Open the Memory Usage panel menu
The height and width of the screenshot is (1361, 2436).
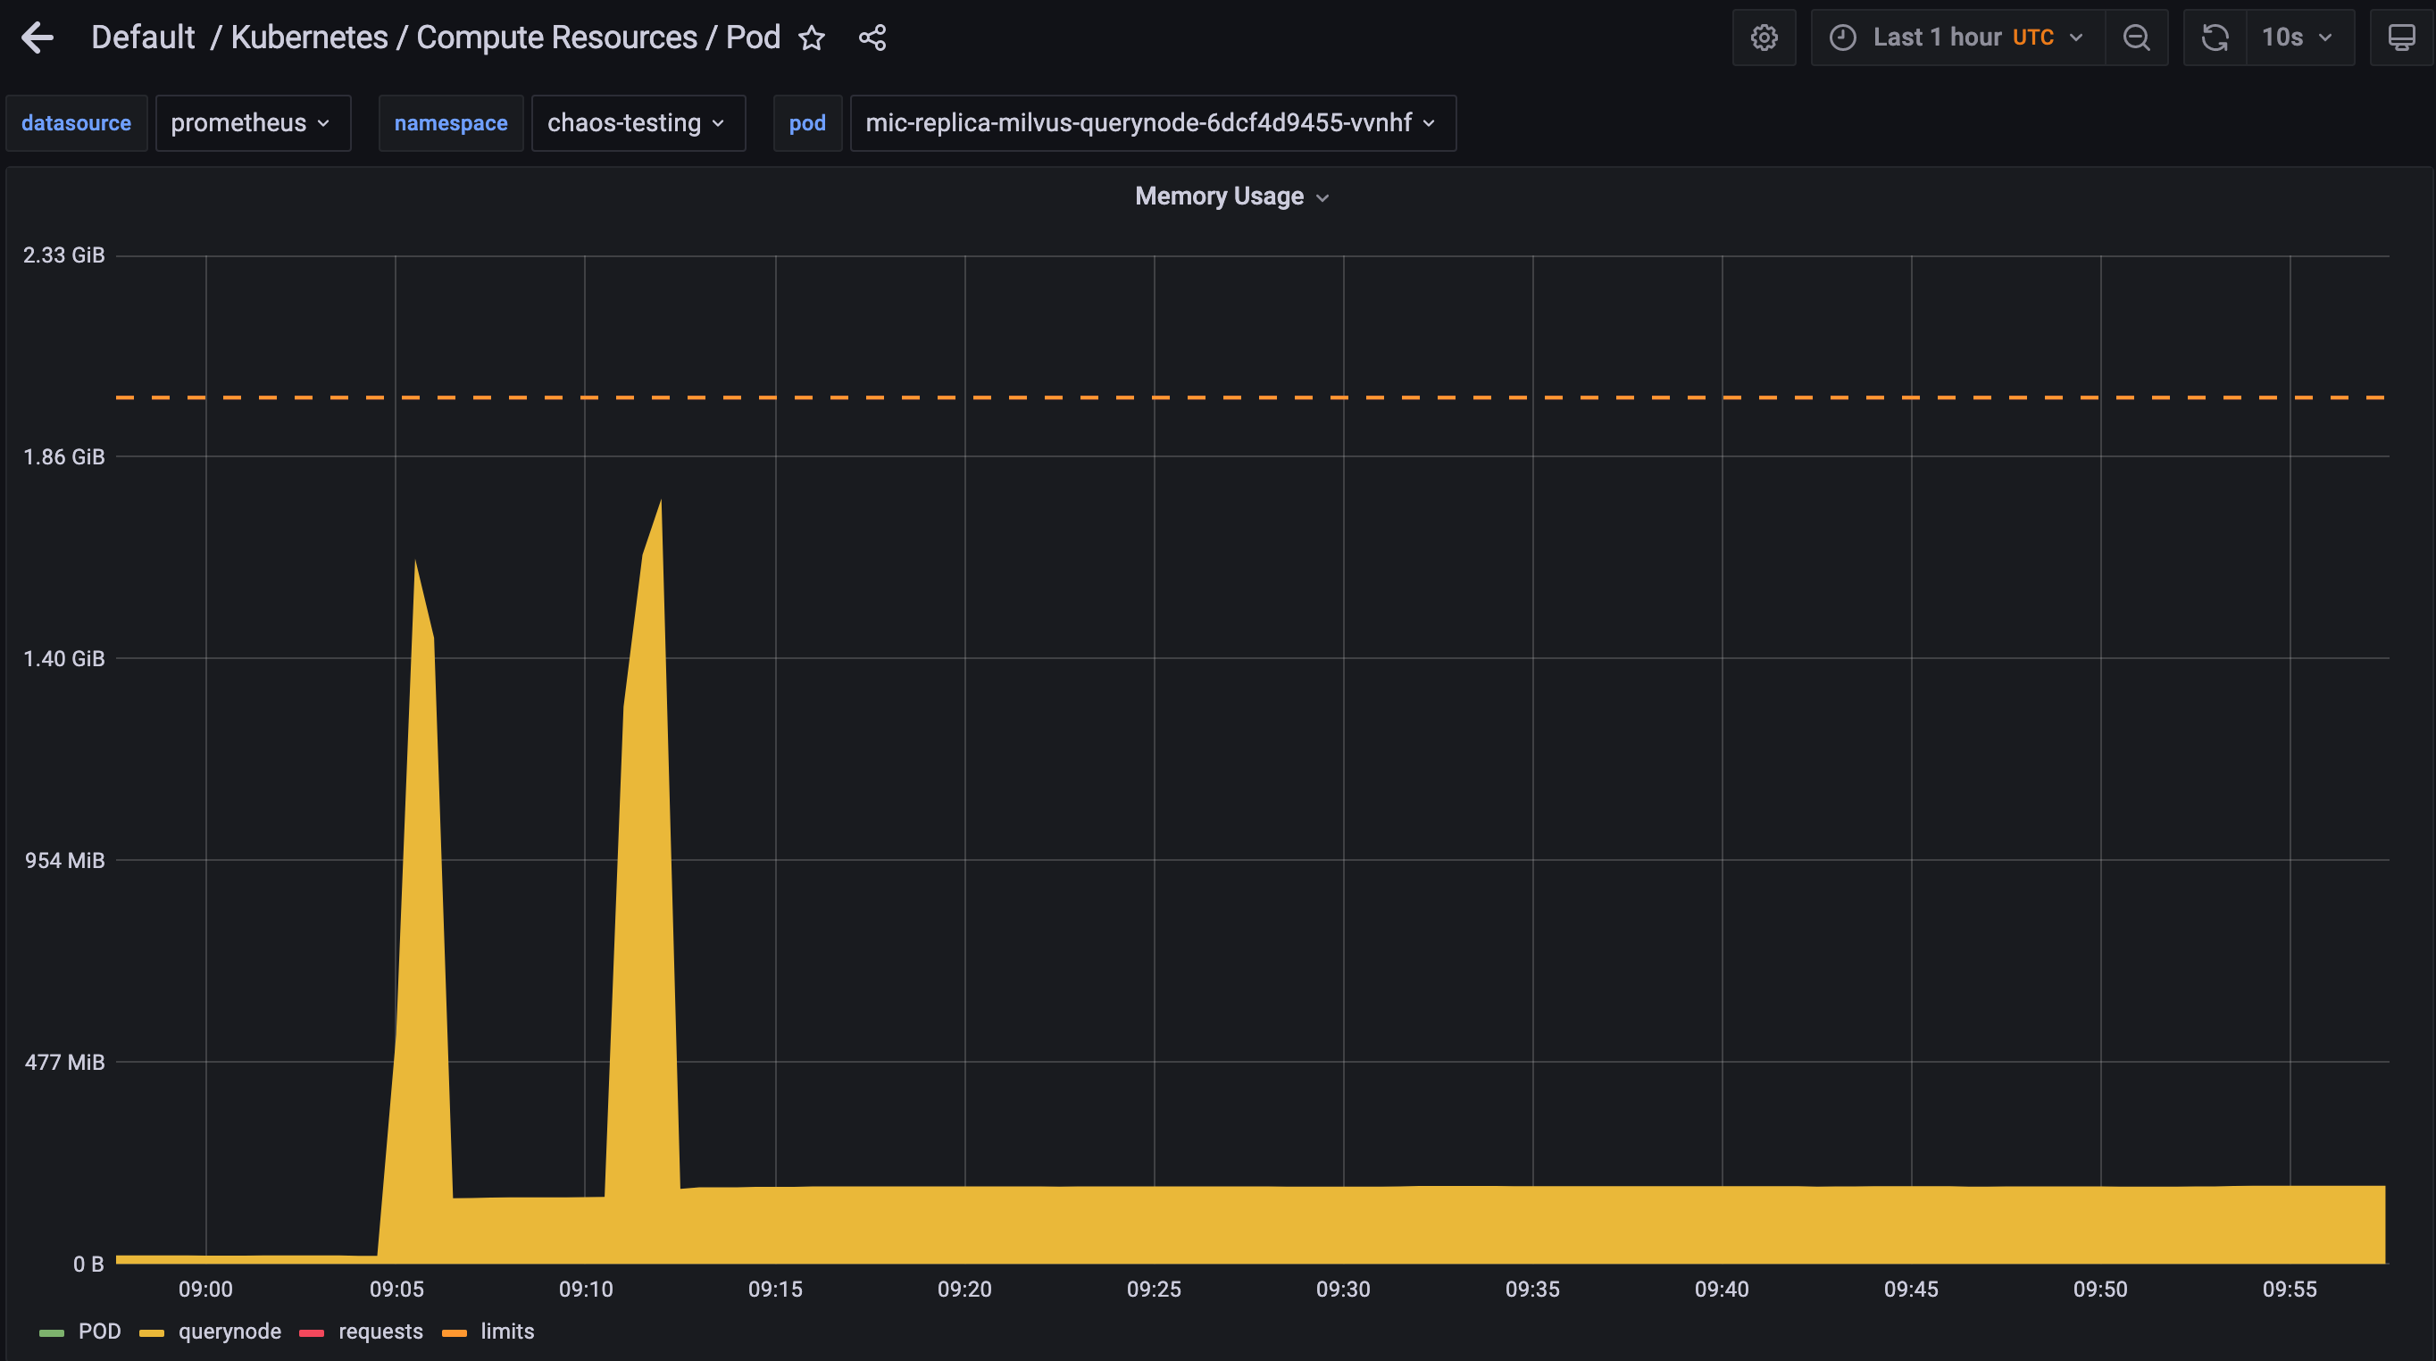tap(1231, 196)
